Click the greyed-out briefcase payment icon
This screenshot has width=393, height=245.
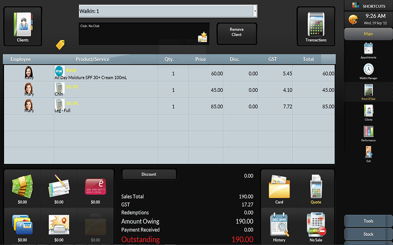point(96,226)
